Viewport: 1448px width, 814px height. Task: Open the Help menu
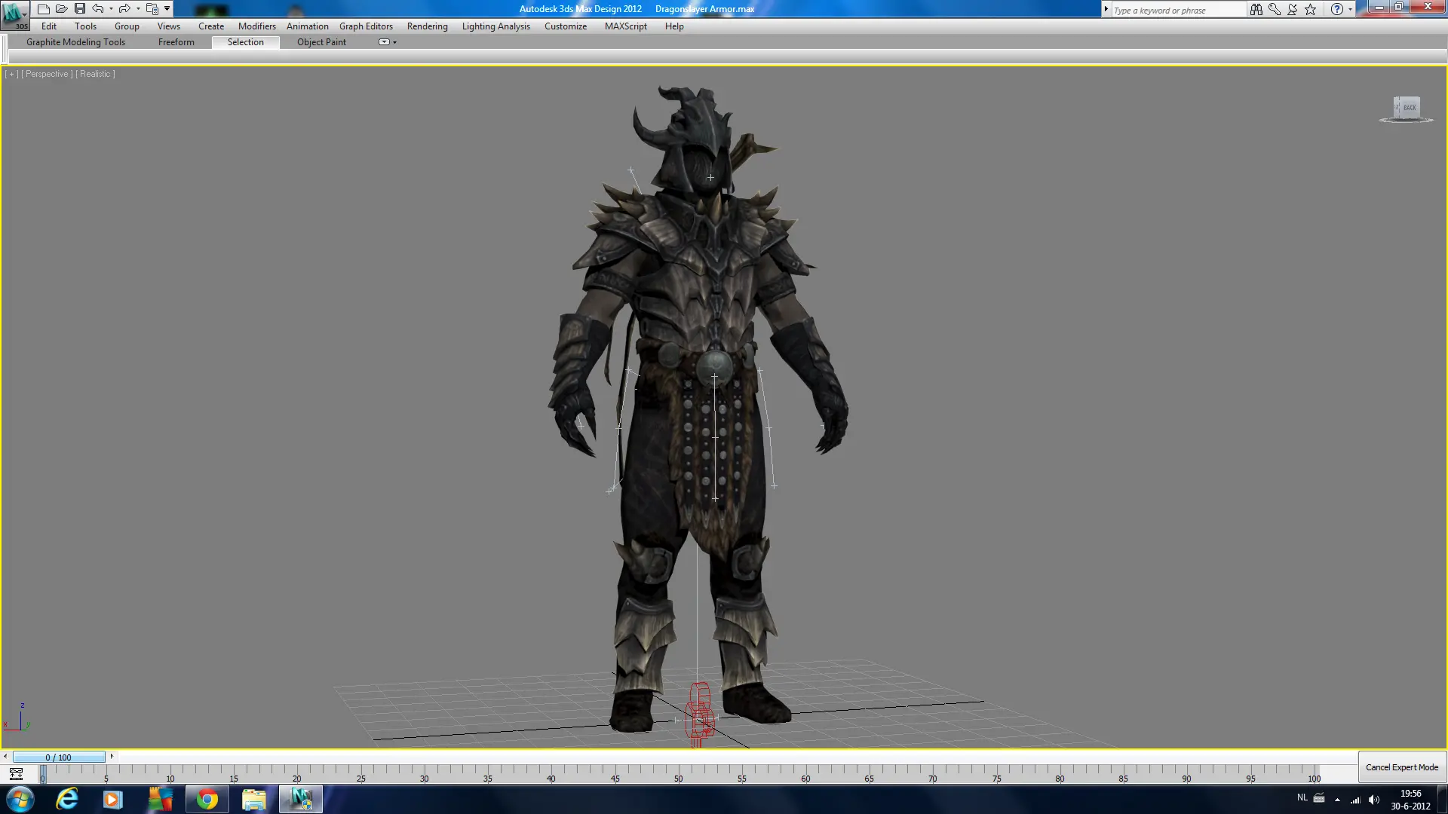(674, 26)
